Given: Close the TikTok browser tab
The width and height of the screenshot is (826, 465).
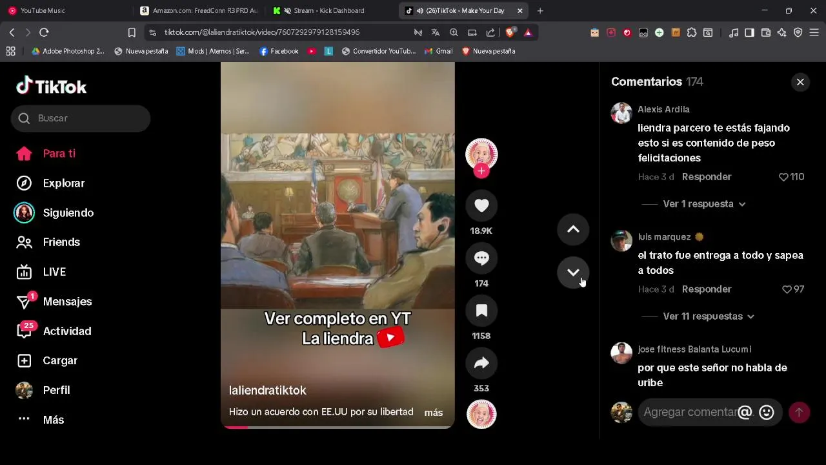Looking at the screenshot, I should (520, 11).
